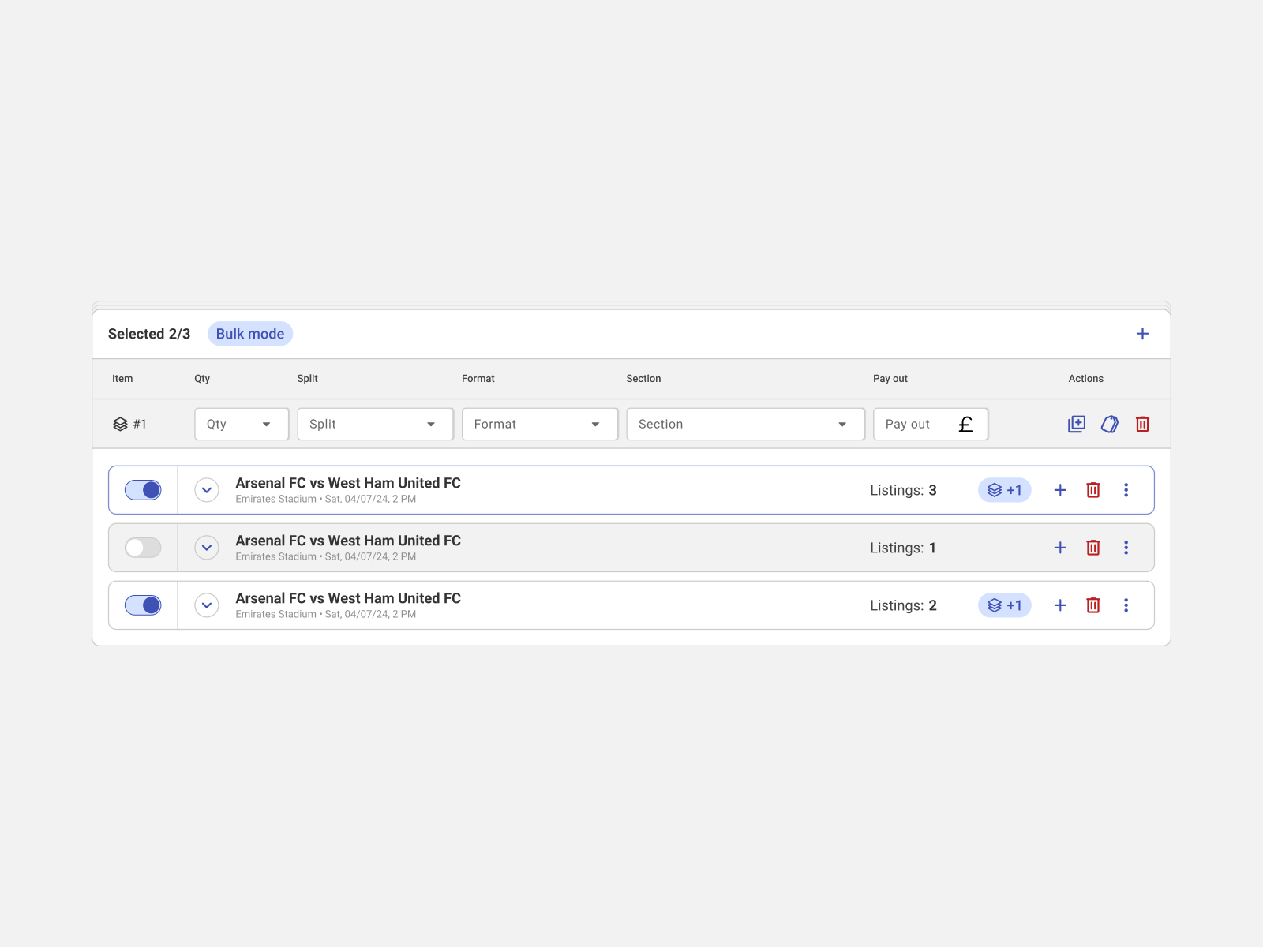Open more options for Listings: 2 row

1126,605
